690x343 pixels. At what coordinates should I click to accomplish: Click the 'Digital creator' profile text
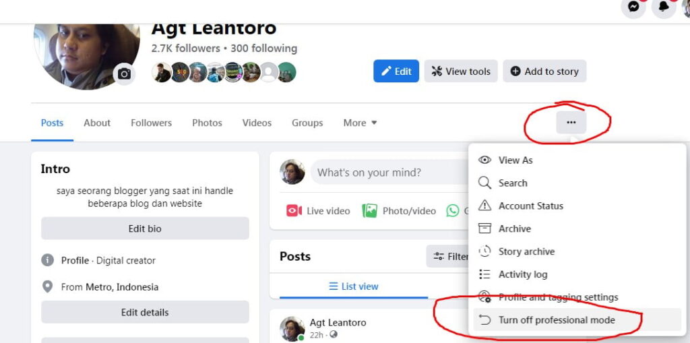(126, 260)
